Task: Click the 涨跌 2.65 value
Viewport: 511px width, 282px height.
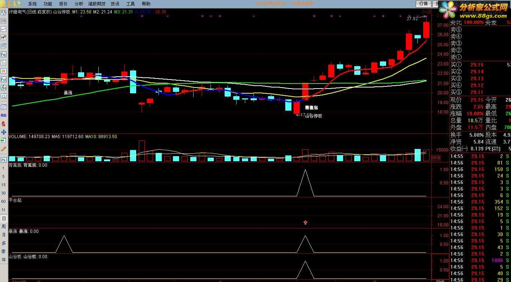Action: click(x=478, y=107)
